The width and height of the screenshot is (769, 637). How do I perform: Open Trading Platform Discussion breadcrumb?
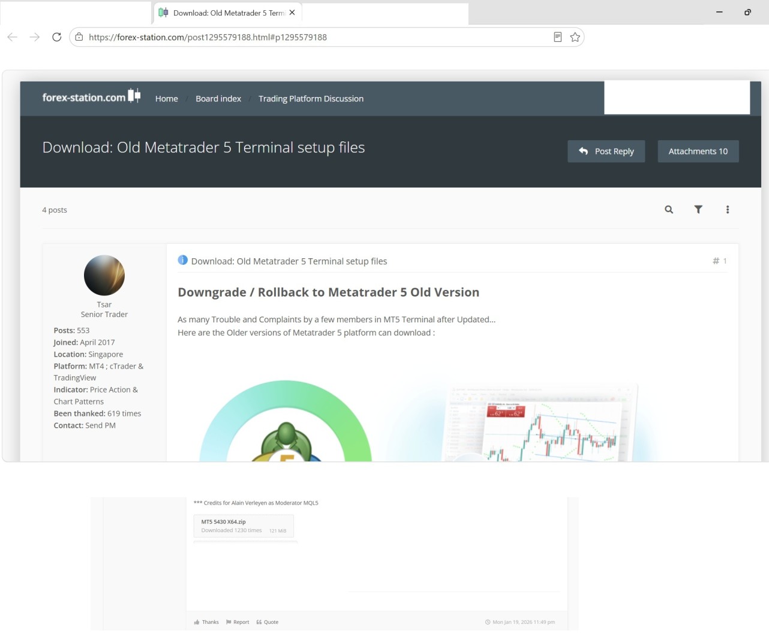pyautogui.click(x=311, y=99)
